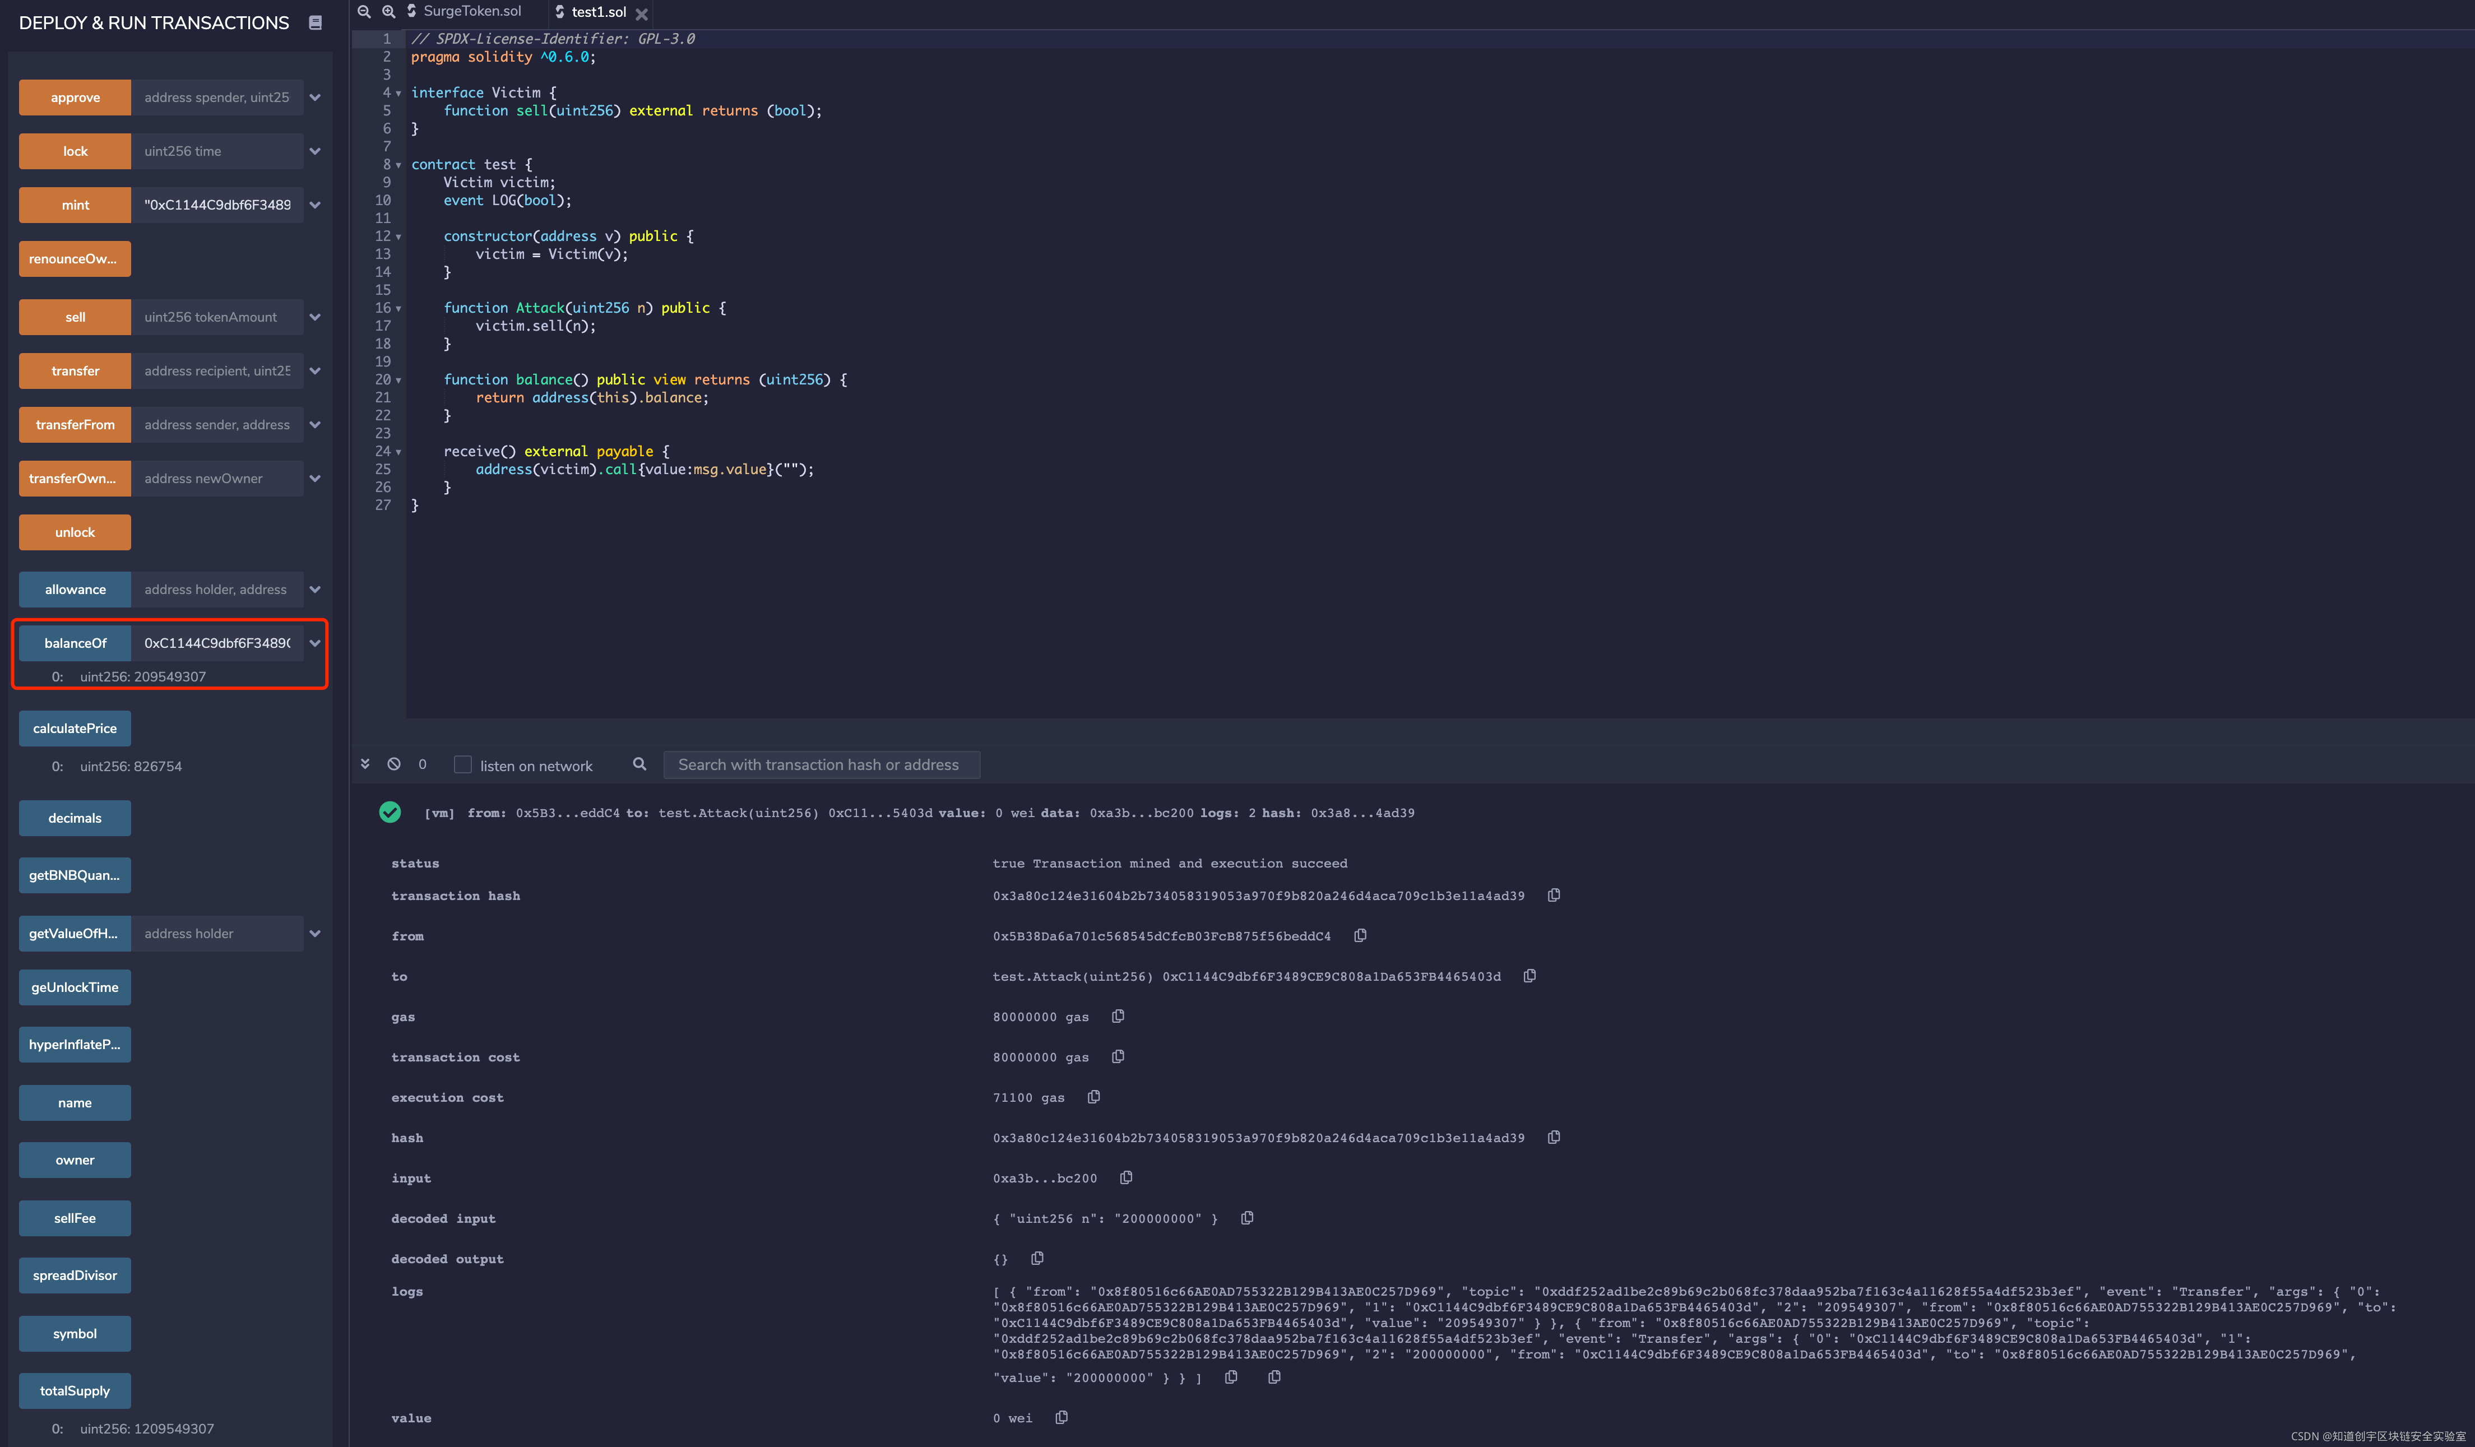Collapse the terminal with double-chevron icon

point(364,764)
